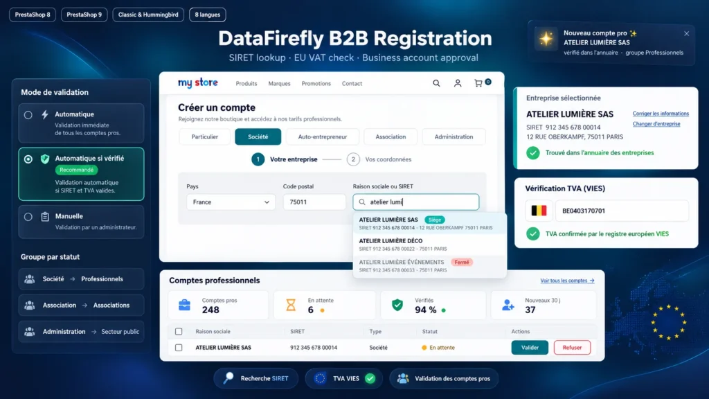The width and height of the screenshot is (709, 399).
Task: Click the briefcase icon for Comptes pros
Action: point(184,305)
